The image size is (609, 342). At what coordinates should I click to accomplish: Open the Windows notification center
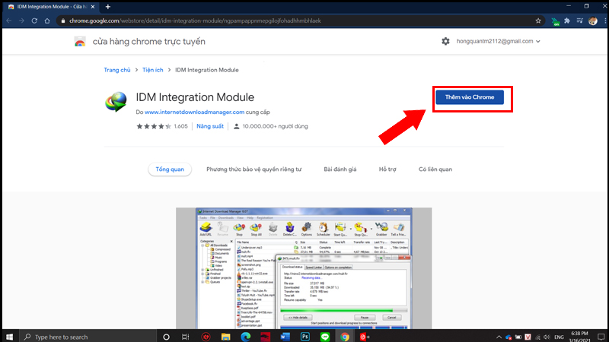(601, 337)
